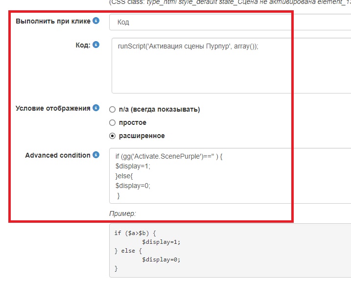Click the "Условие отображения" label
Image resolution: width=351 pixels, height=283 pixels.
53,108
